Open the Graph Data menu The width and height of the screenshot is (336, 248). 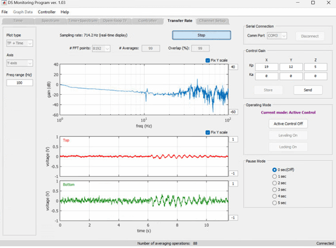tap(23, 12)
